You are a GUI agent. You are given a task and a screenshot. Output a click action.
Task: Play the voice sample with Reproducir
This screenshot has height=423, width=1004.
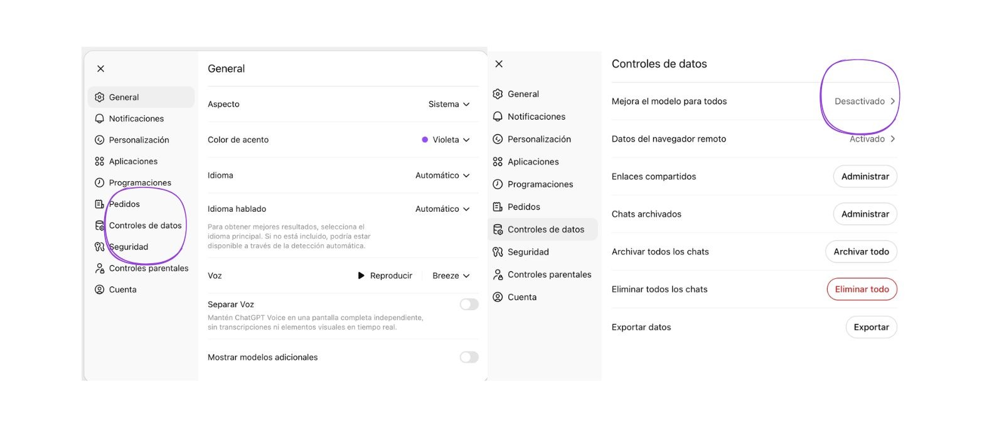[x=385, y=276]
